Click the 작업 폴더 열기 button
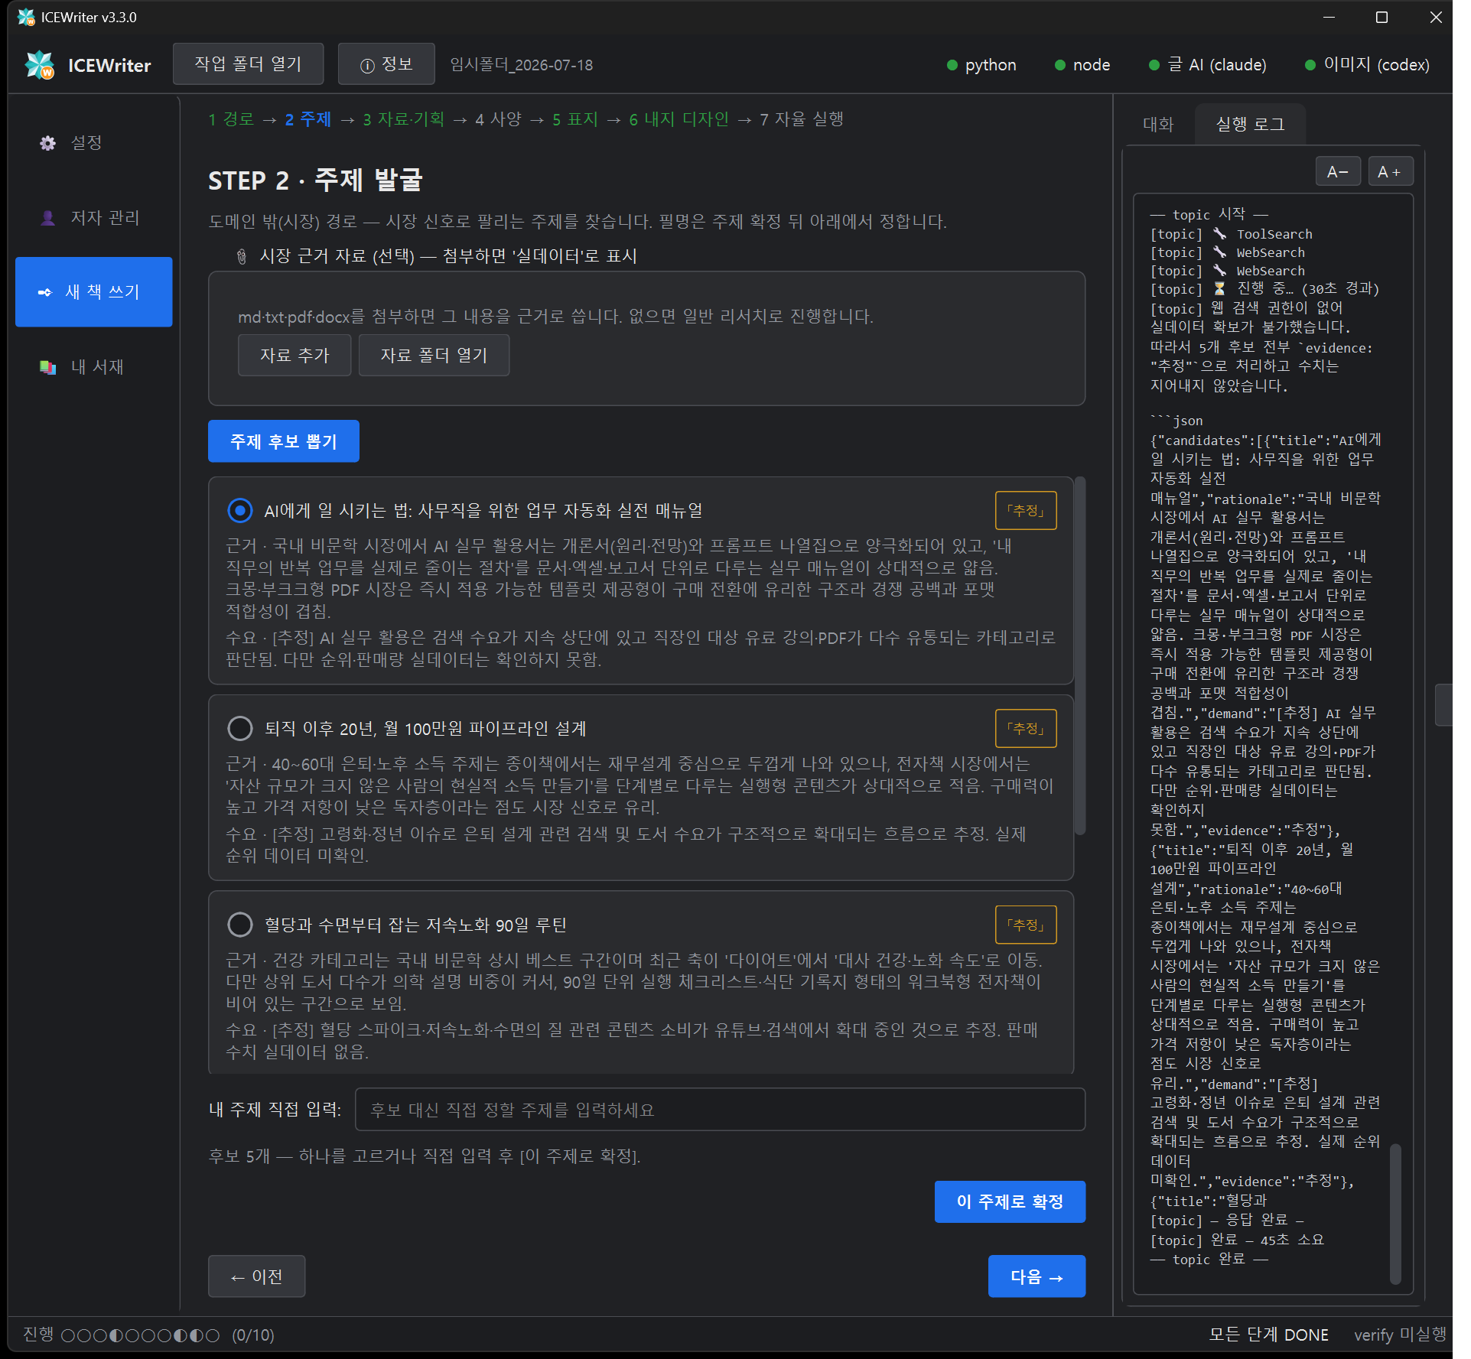 [x=248, y=64]
